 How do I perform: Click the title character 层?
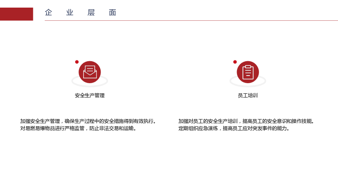pos(91,13)
